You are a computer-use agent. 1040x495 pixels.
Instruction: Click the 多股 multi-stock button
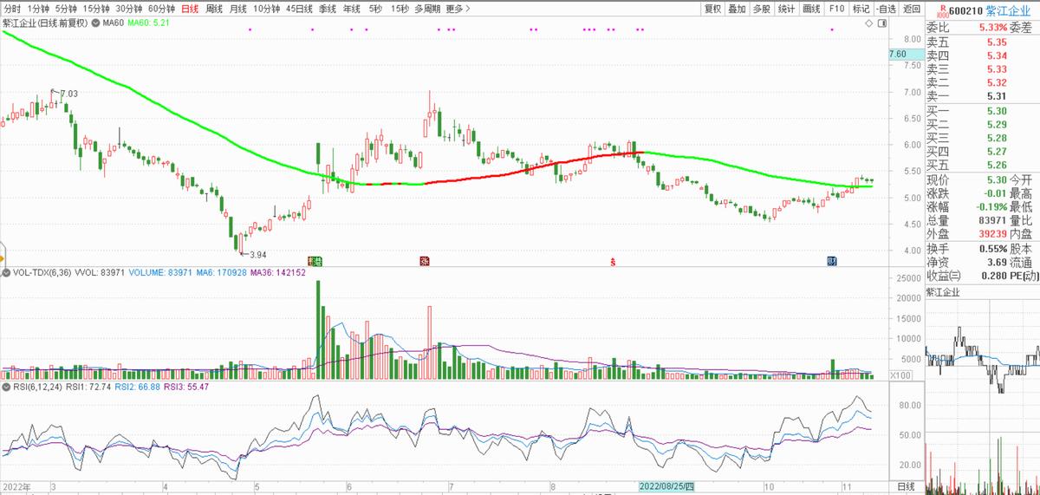(x=761, y=8)
